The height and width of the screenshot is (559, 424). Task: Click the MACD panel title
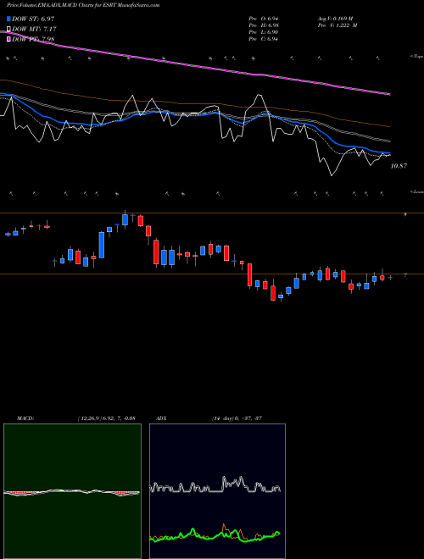pos(25,418)
